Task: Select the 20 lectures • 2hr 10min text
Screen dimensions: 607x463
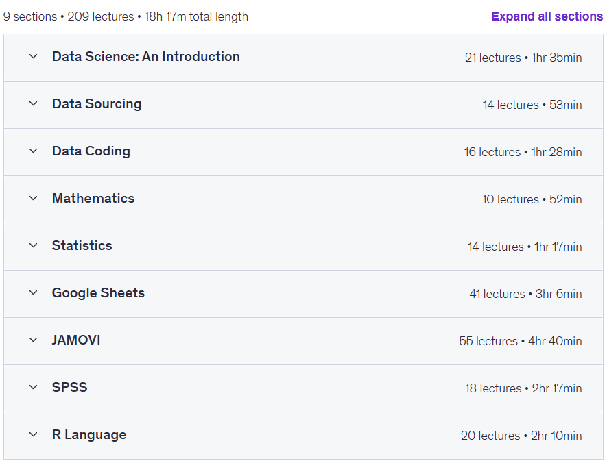Action: (521, 436)
